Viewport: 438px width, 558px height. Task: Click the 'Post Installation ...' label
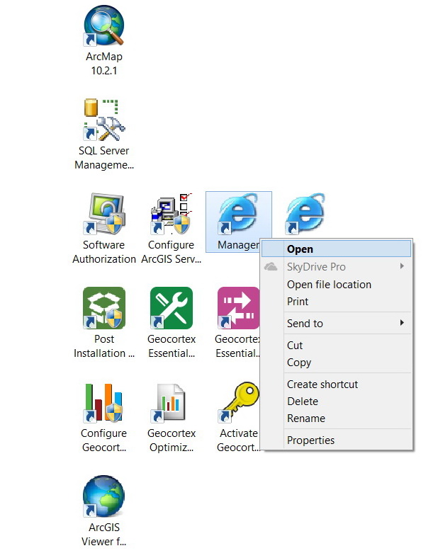coord(104,346)
